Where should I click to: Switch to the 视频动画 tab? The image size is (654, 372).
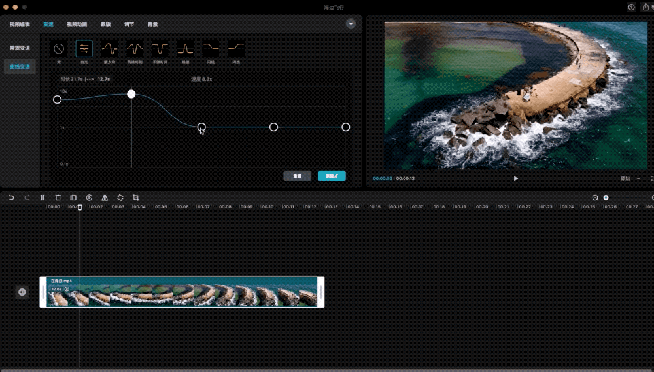pos(77,24)
